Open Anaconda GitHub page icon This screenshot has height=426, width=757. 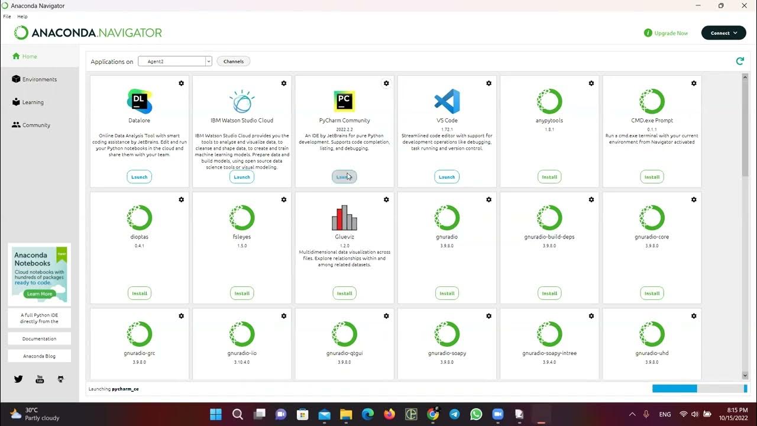60,379
